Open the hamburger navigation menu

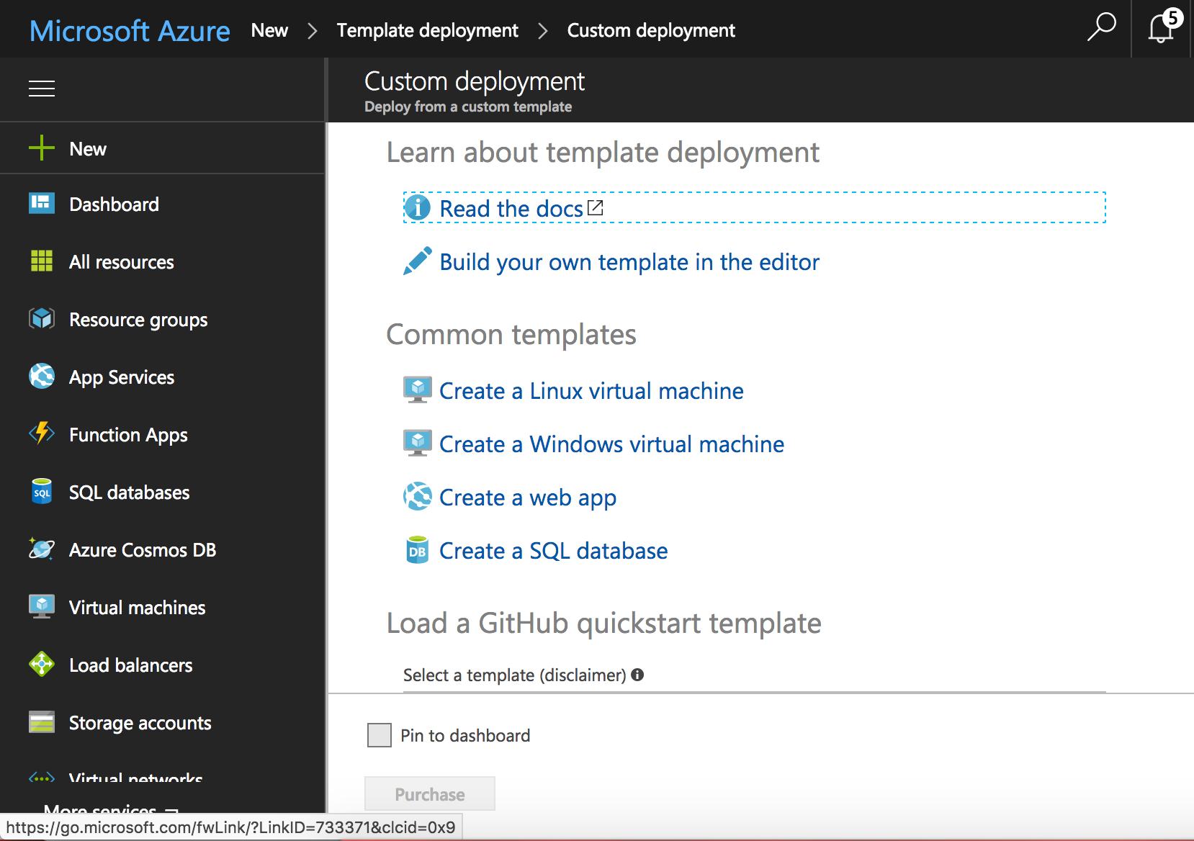coord(41,88)
